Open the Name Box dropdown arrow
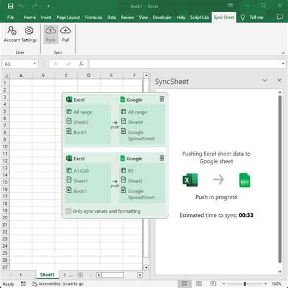Viewport: 288px width, 288px height. (x=35, y=64)
